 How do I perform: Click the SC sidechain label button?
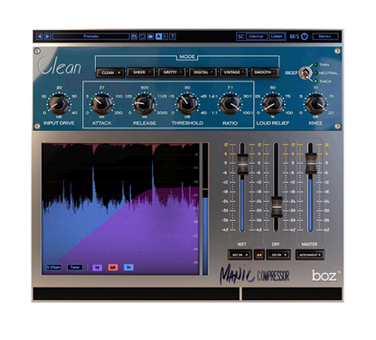pos(240,36)
